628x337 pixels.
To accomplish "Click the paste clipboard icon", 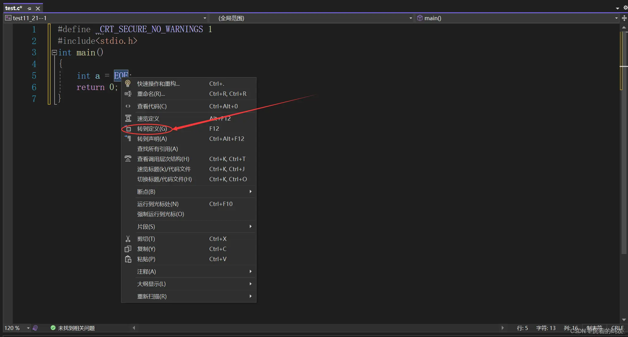I will (x=128, y=259).
